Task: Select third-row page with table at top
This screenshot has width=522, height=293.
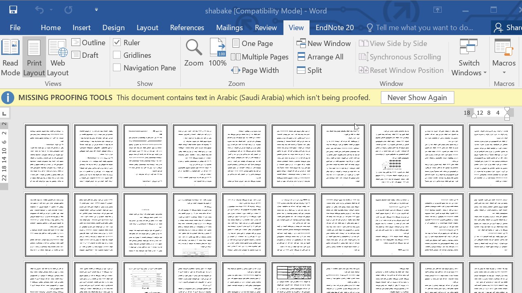Action: point(293,278)
